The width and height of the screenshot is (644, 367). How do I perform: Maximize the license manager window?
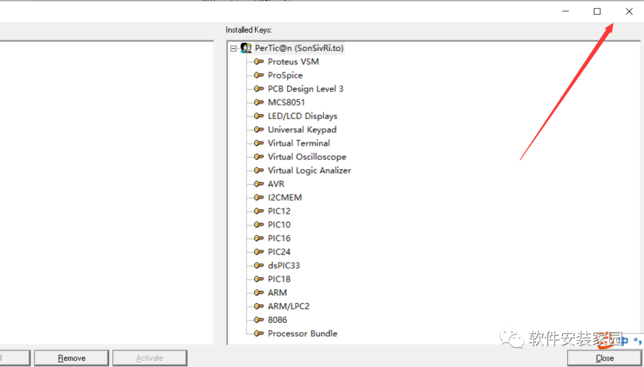pos(597,11)
